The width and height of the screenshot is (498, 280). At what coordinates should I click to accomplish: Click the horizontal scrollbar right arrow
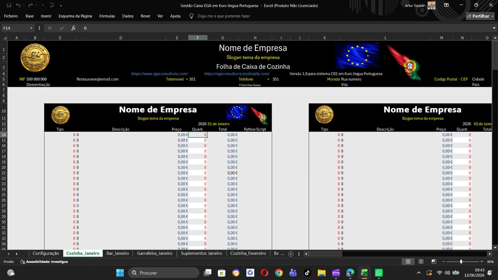click(490, 254)
